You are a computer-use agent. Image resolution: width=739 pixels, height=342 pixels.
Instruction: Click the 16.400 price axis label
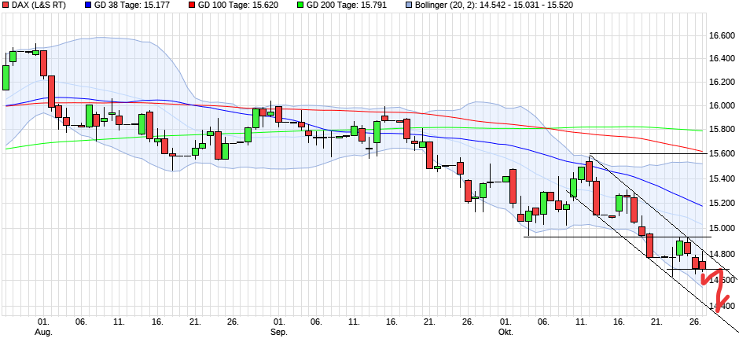721,59
